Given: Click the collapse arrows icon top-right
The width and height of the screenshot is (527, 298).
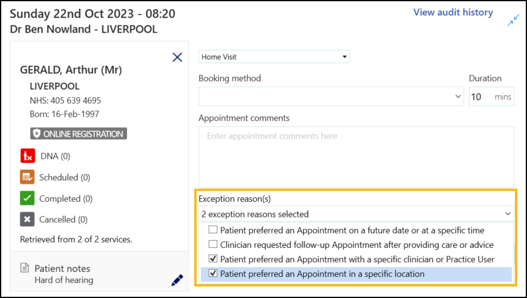Looking at the screenshot, I should tap(513, 21).
